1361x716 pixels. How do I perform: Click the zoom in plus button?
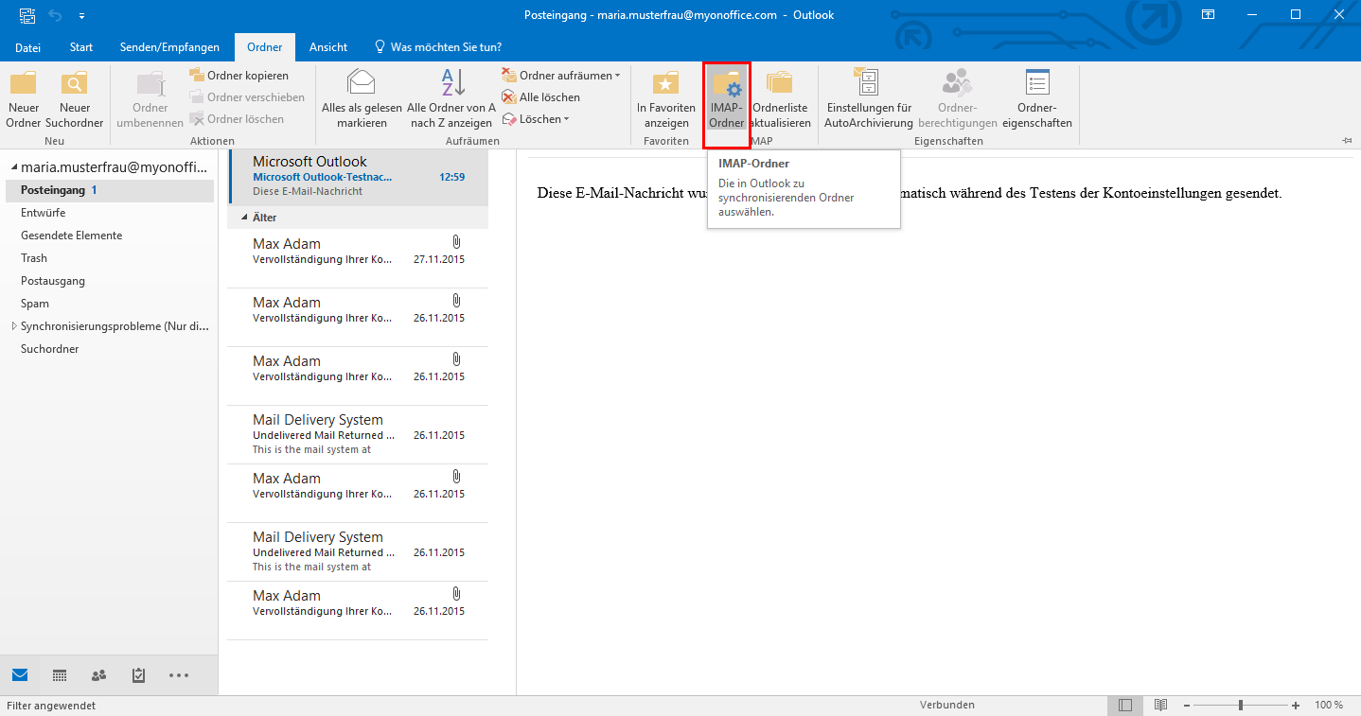pos(1296,706)
